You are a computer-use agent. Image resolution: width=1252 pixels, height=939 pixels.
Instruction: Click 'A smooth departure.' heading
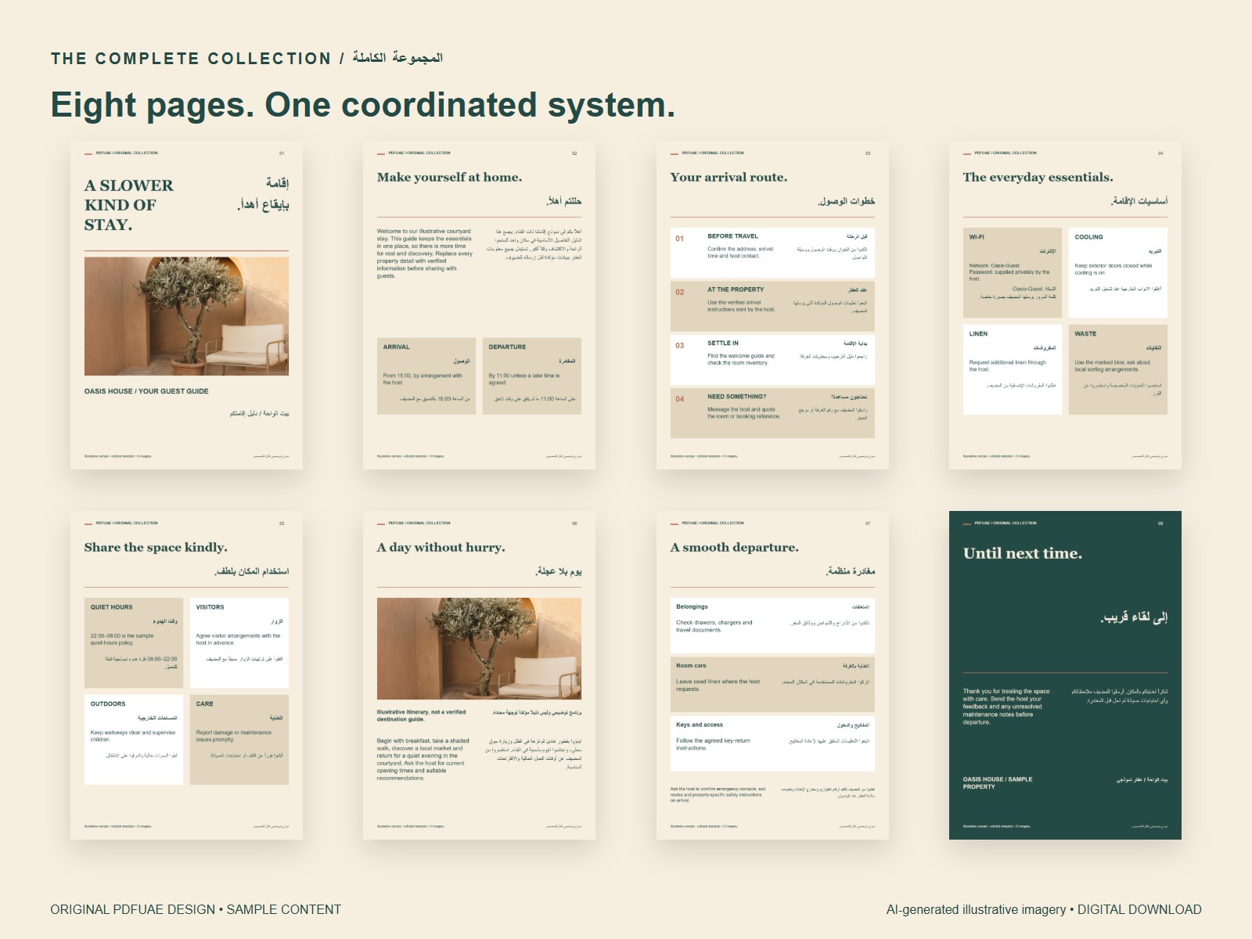coord(734,548)
